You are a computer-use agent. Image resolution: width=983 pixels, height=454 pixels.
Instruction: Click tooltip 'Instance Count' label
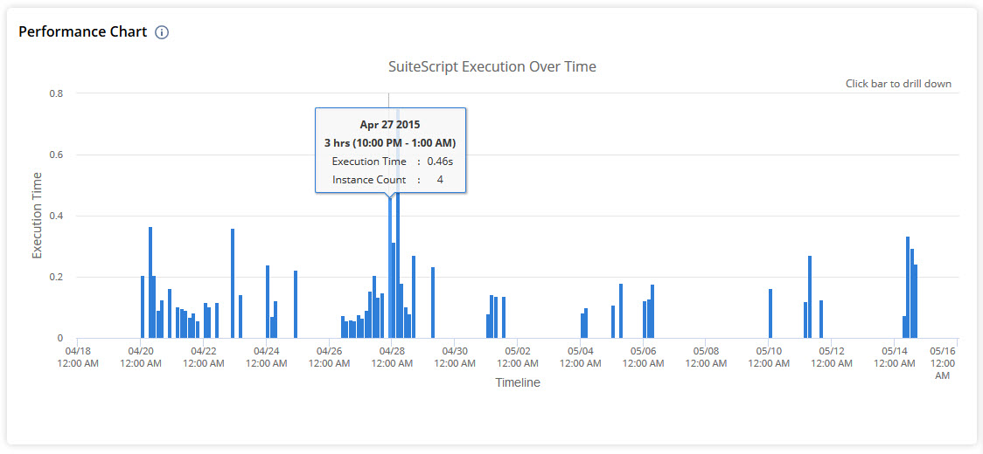point(369,180)
